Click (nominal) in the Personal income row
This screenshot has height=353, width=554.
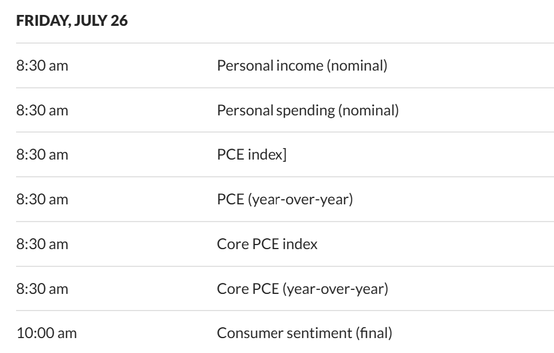tap(357, 66)
